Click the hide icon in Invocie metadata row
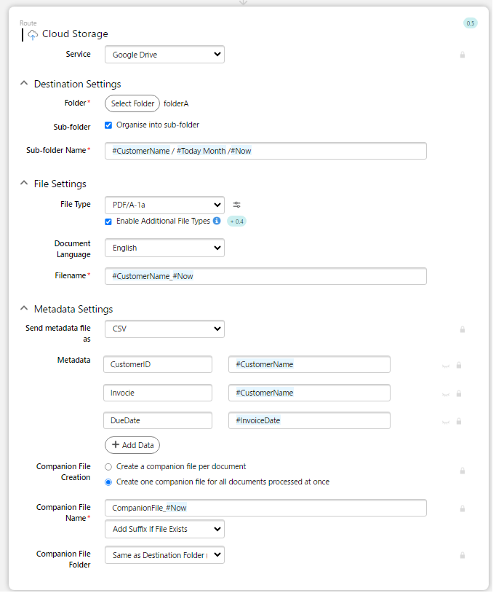The width and height of the screenshot is (496, 593). click(446, 394)
